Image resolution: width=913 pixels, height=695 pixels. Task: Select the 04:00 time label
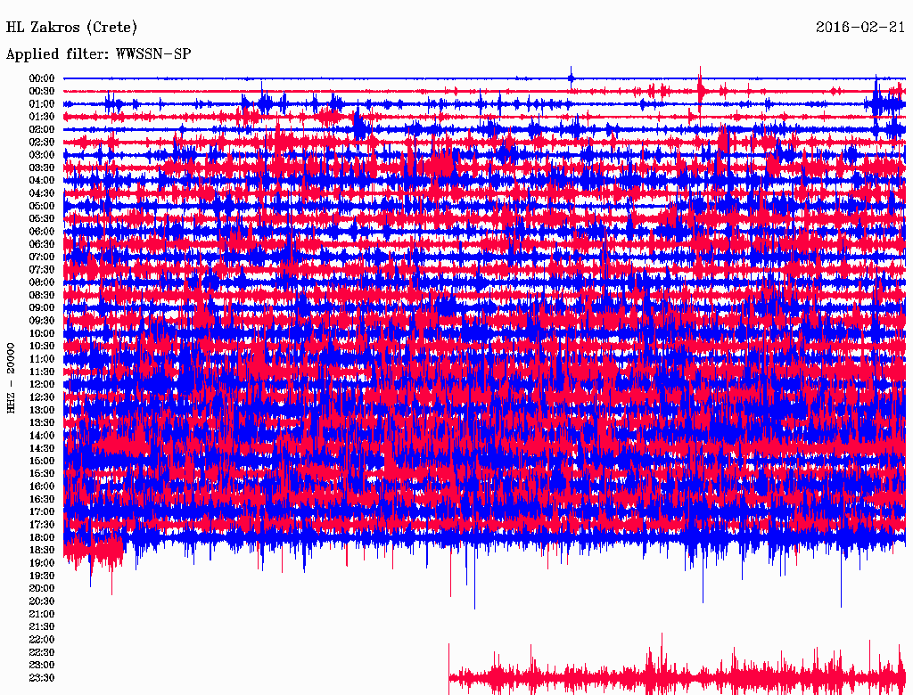[x=42, y=181]
